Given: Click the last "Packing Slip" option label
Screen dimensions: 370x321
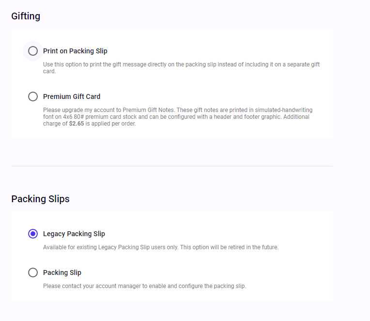Looking at the screenshot, I should click(x=62, y=273).
